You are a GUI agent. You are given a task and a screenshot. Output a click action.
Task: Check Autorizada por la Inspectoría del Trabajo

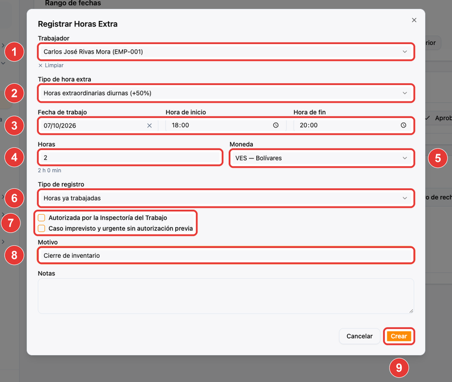(x=41, y=217)
